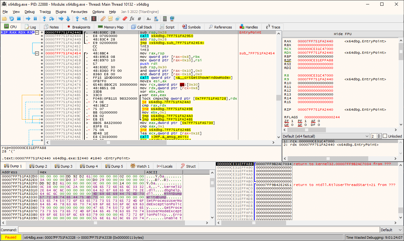
Task: Click the Hide FPU button
Action: 343,34
